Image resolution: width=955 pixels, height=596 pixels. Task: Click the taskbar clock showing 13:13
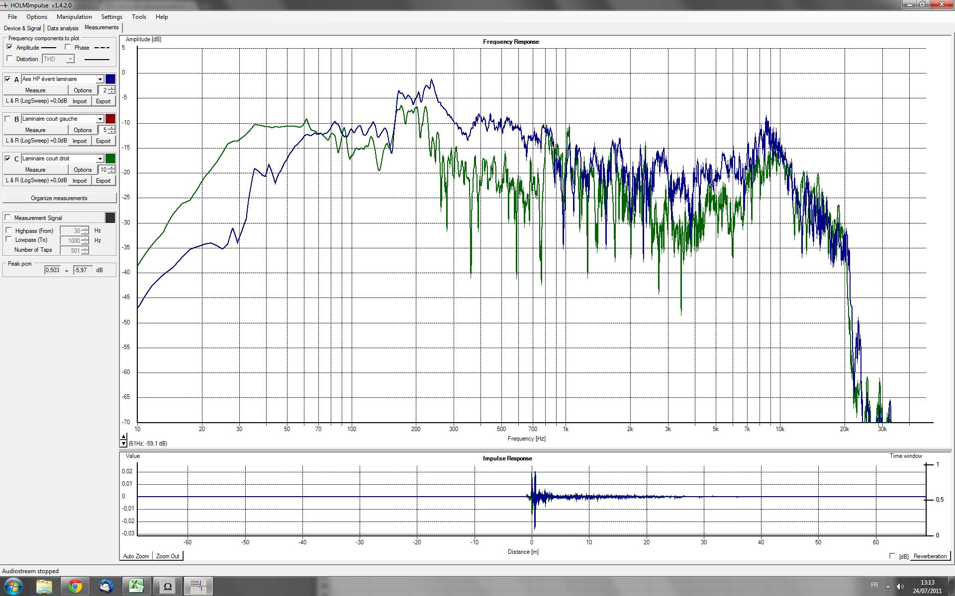coord(927,587)
